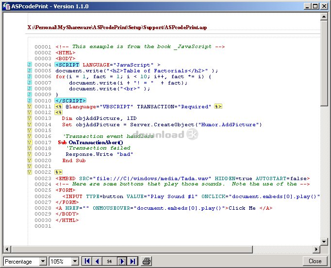
Task: Click the vertical scrollbar thumb
Action: (324, 63)
